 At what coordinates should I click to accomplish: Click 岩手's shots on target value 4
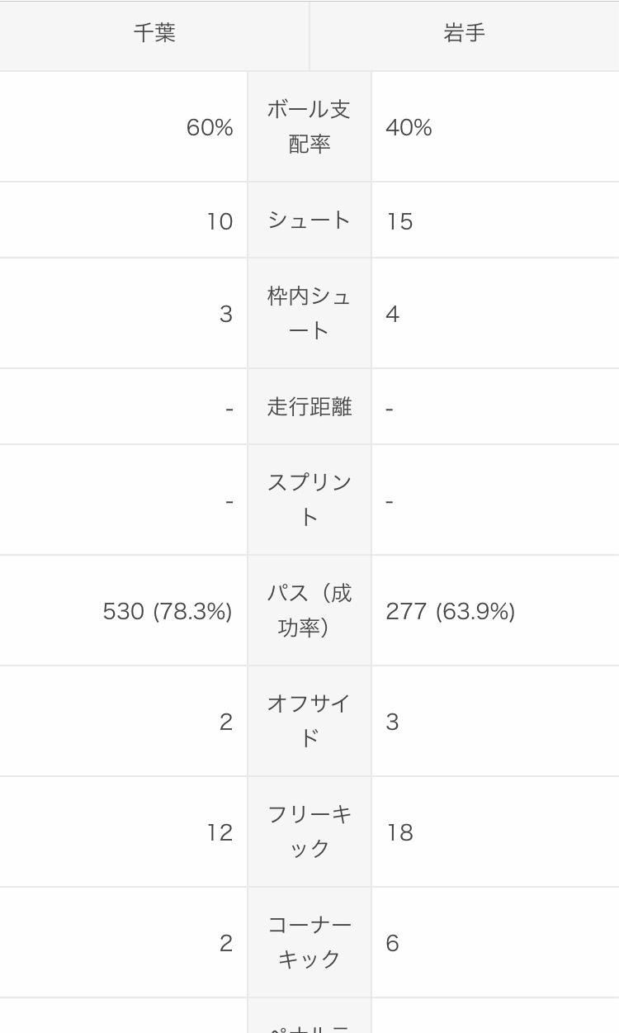pos(392,315)
